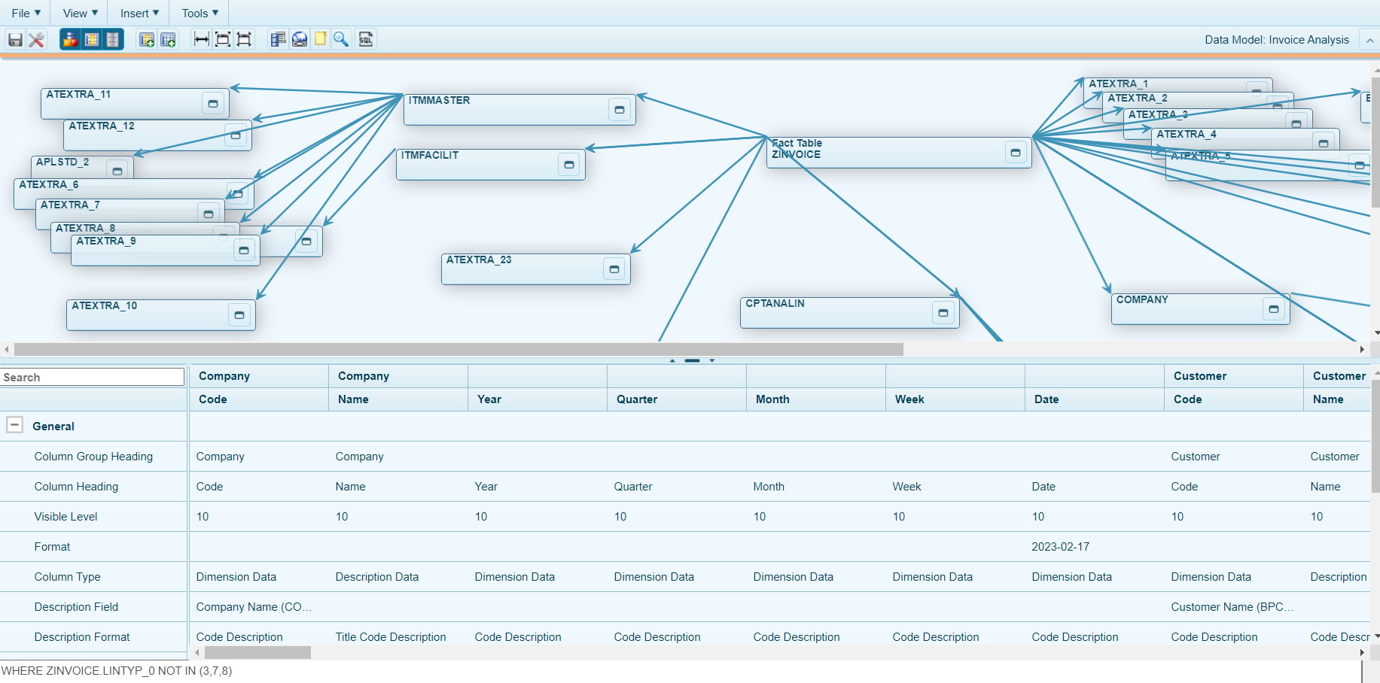Click the Search input field
Screen dimensions: 1380x683
coord(93,377)
